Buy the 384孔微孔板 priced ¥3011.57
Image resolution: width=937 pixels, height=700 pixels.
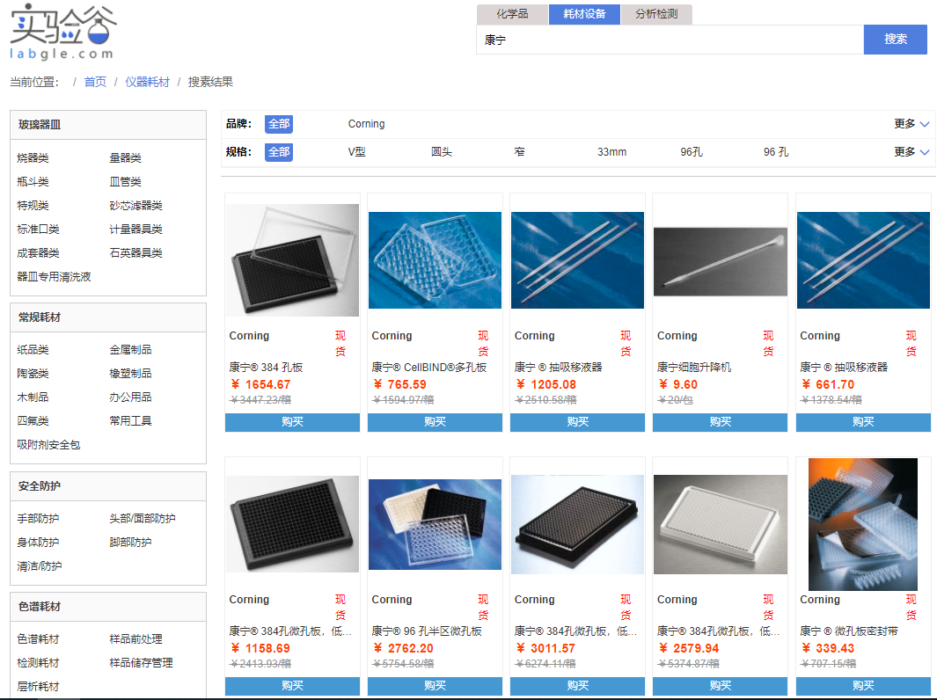click(577, 686)
